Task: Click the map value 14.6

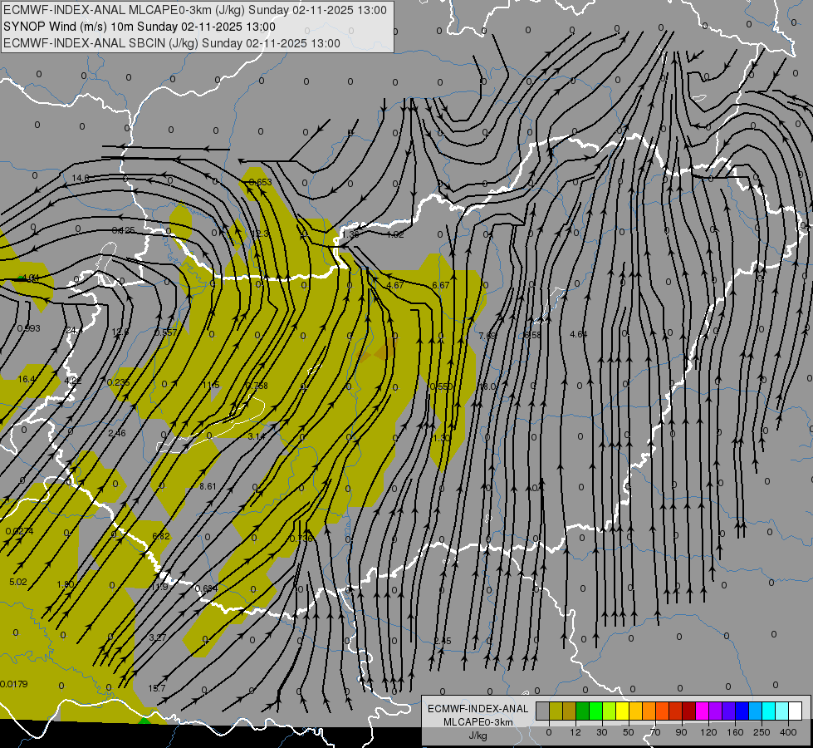Action: [x=81, y=178]
